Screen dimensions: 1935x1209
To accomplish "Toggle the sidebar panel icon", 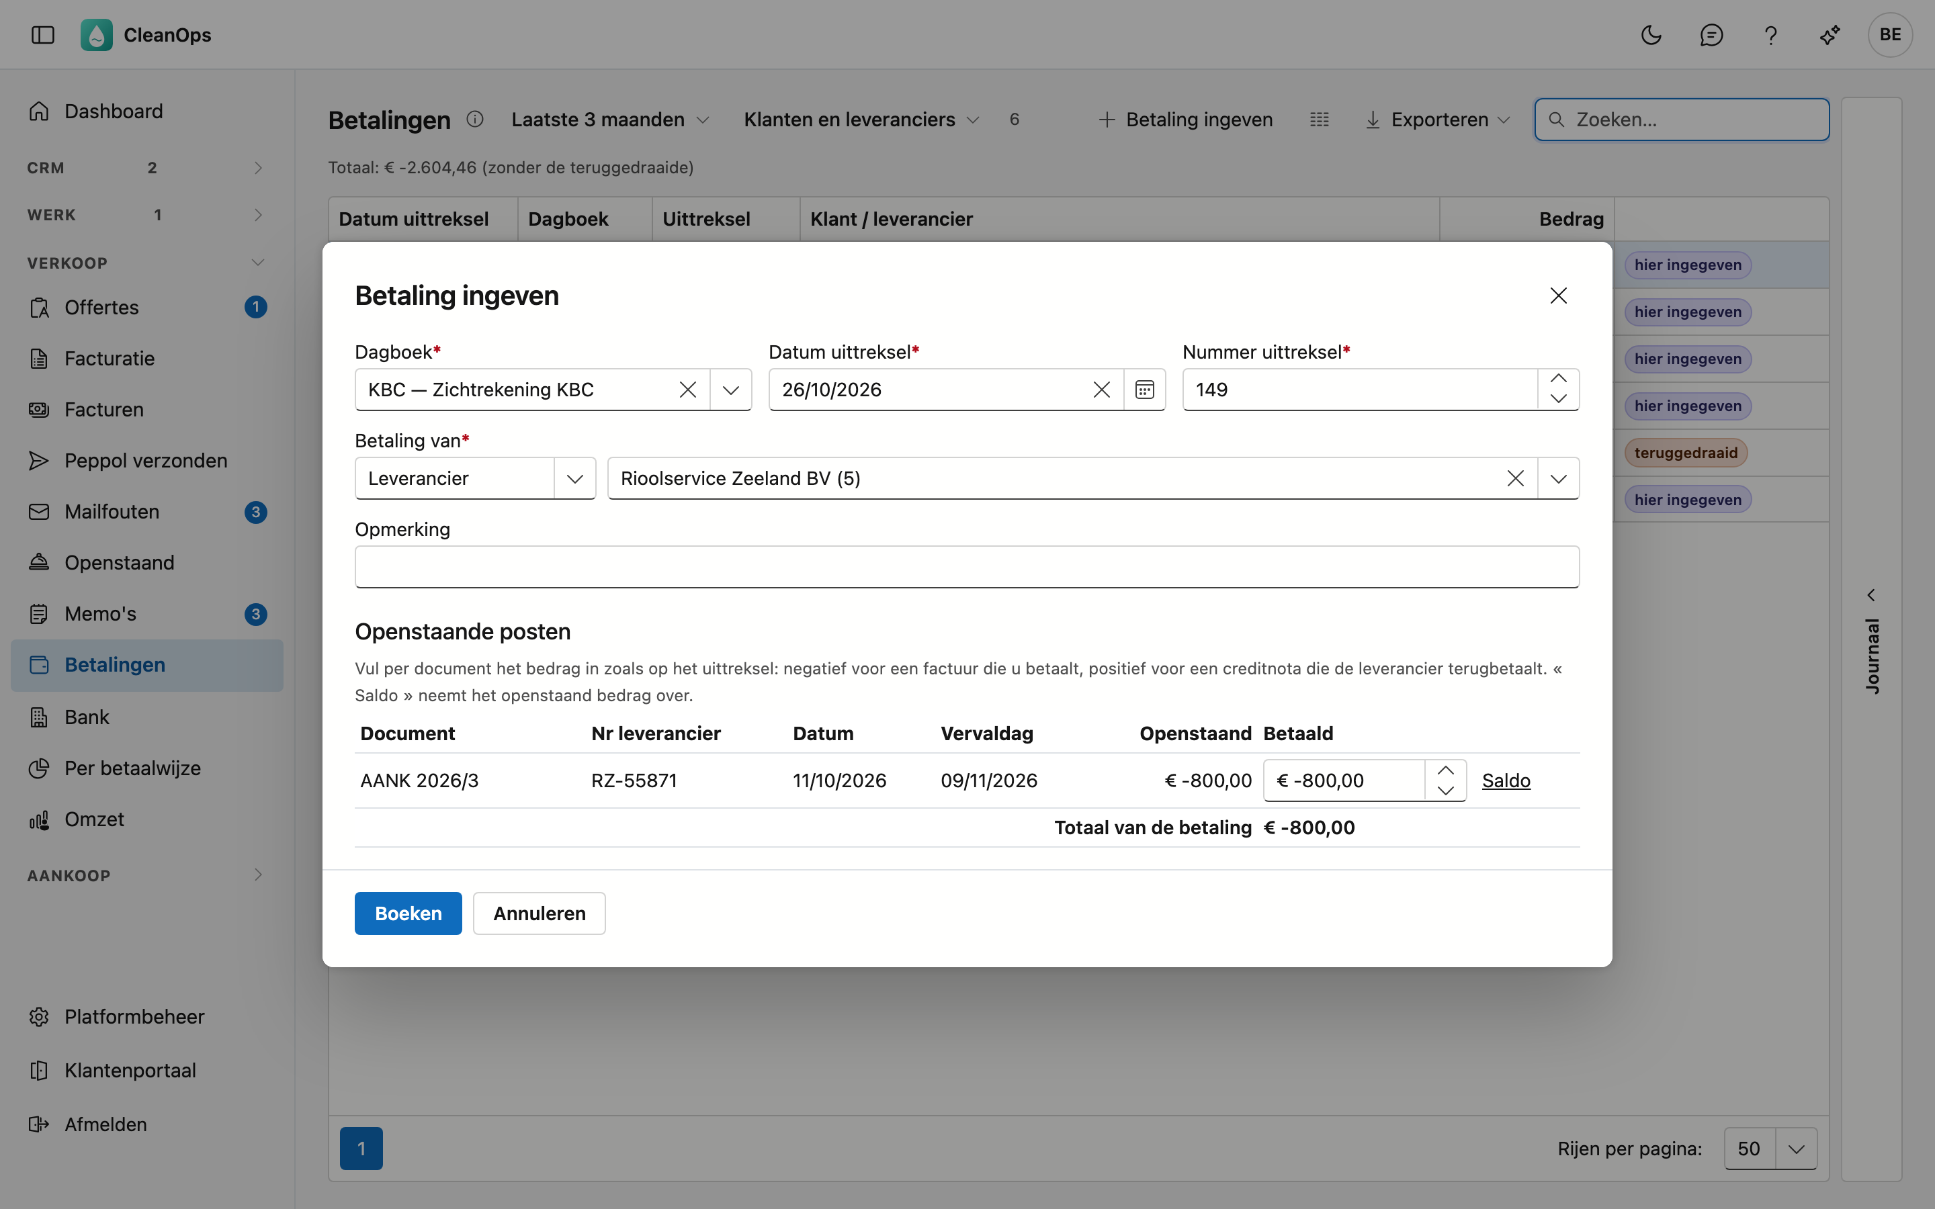I will point(42,34).
